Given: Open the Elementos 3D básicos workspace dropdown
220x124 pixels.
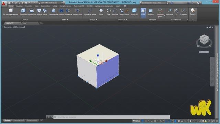Looking at the screenshot, I should tap(51, 3).
